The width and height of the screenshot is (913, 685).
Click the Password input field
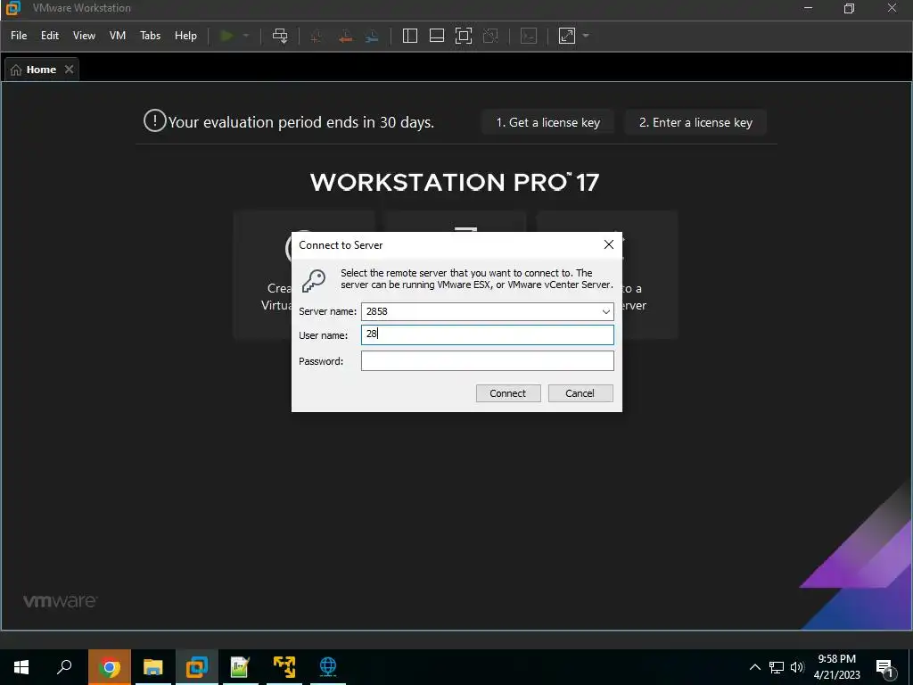[488, 361]
